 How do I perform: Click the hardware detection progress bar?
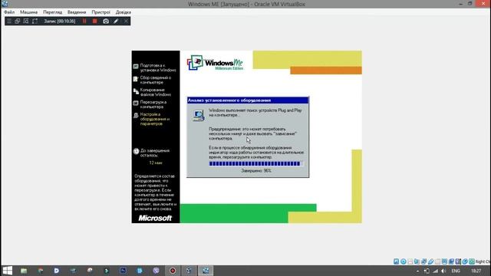click(x=255, y=163)
